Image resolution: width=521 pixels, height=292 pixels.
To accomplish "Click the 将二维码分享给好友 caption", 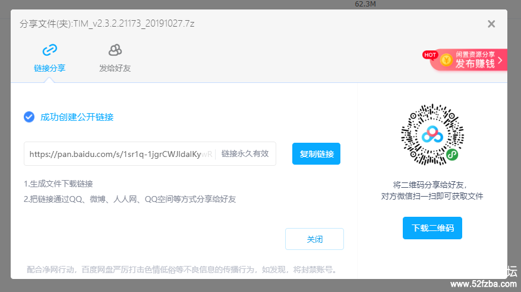I will pyautogui.click(x=430, y=185).
